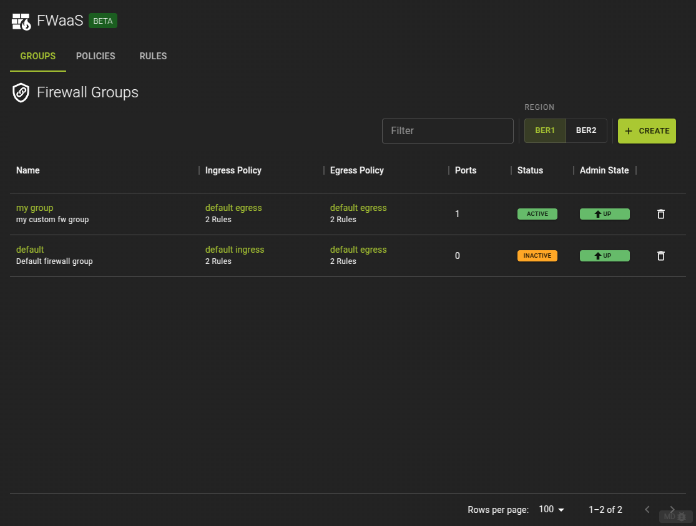The width and height of the screenshot is (696, 526).
Task: Sort by the Name column header
Action: 27,170
